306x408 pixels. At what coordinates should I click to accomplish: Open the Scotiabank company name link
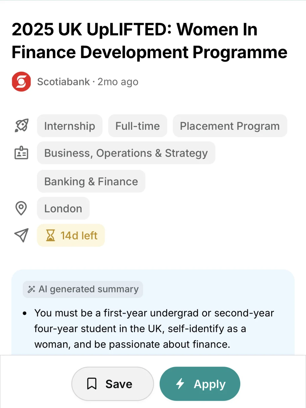click(x=63, y=82)
